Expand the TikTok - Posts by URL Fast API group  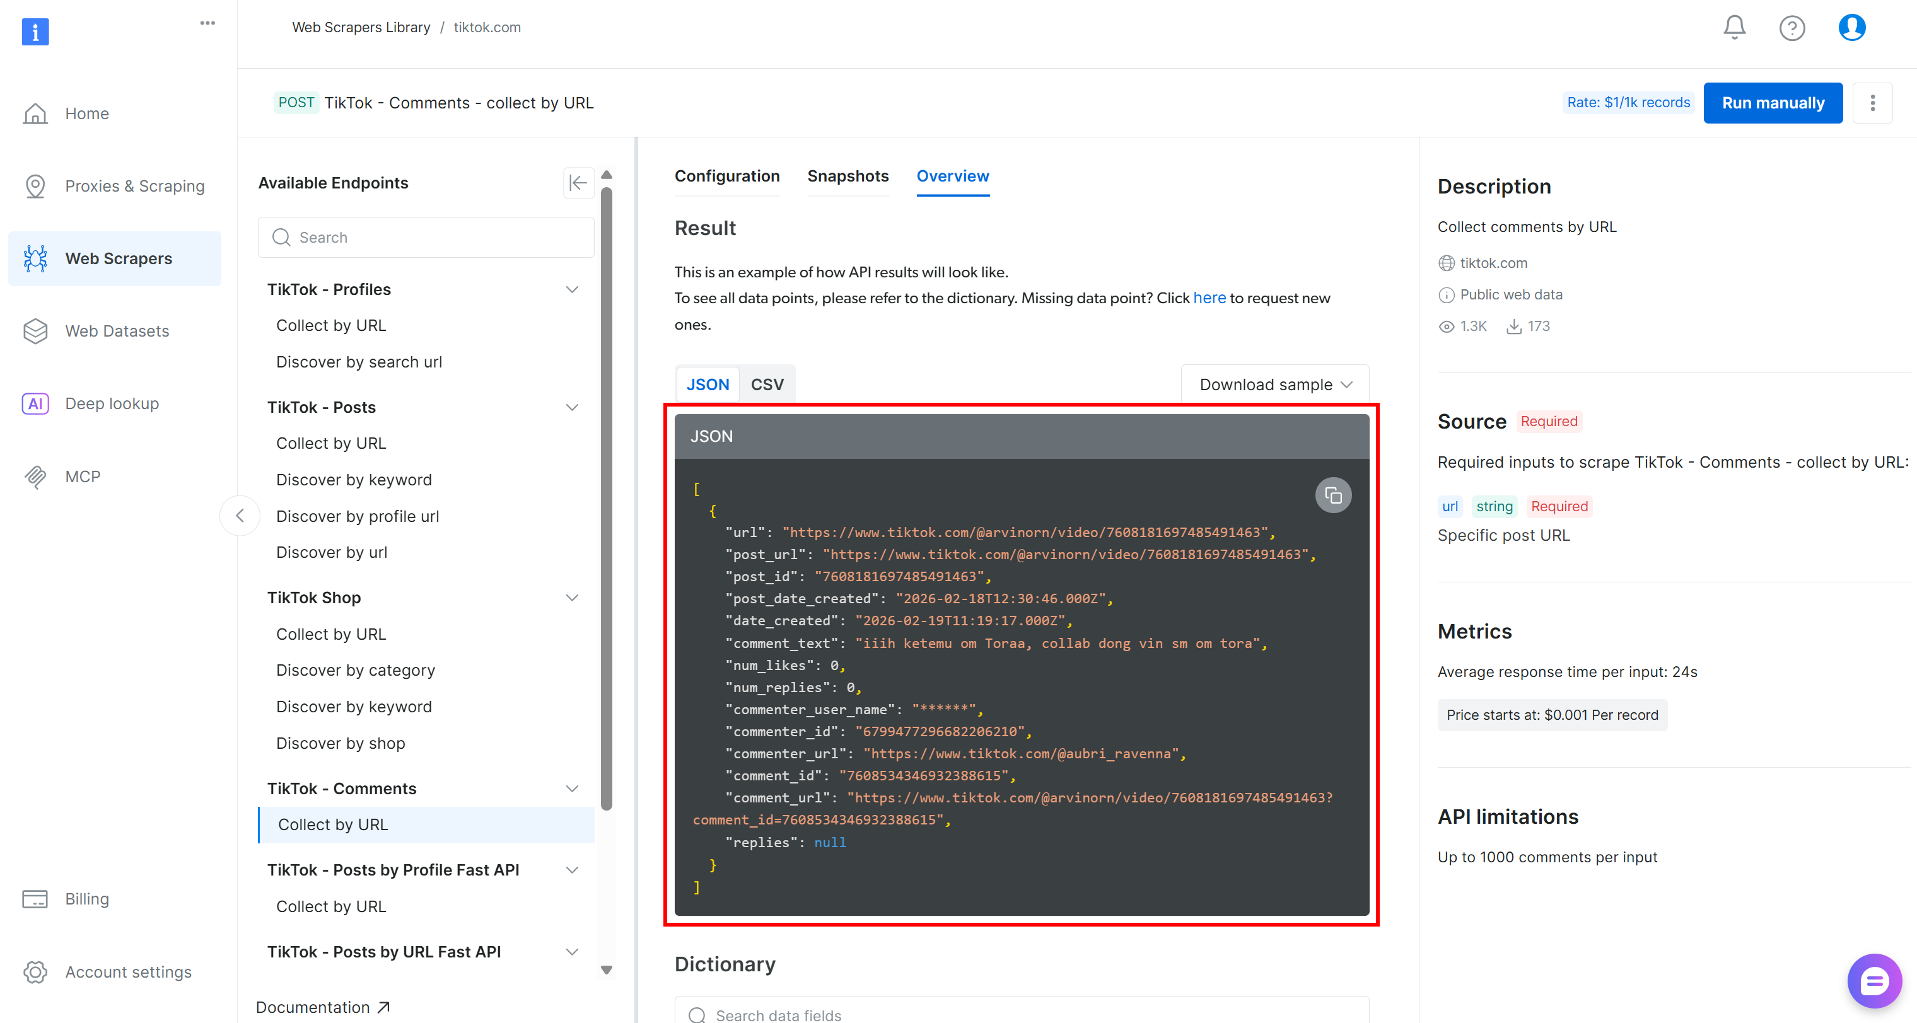tap(571, 952)
